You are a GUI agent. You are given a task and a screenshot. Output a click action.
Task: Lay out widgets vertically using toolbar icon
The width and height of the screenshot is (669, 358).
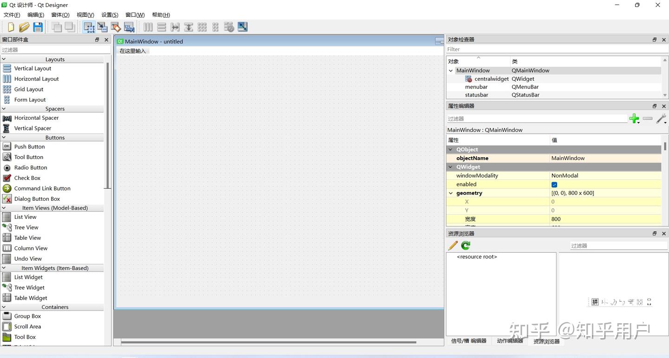(161, 27)
